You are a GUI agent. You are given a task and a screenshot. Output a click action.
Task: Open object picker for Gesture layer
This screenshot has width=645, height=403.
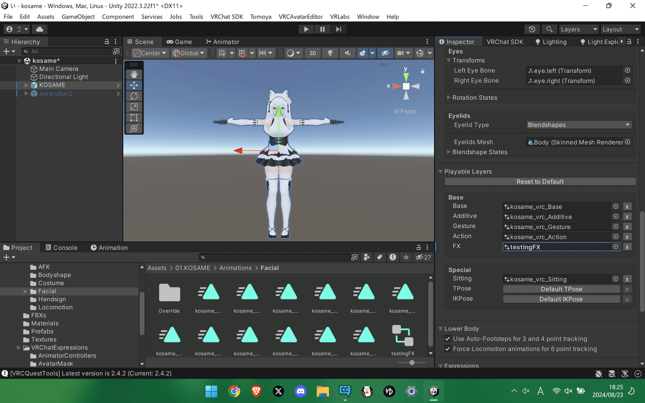click(x=616, y=227)
